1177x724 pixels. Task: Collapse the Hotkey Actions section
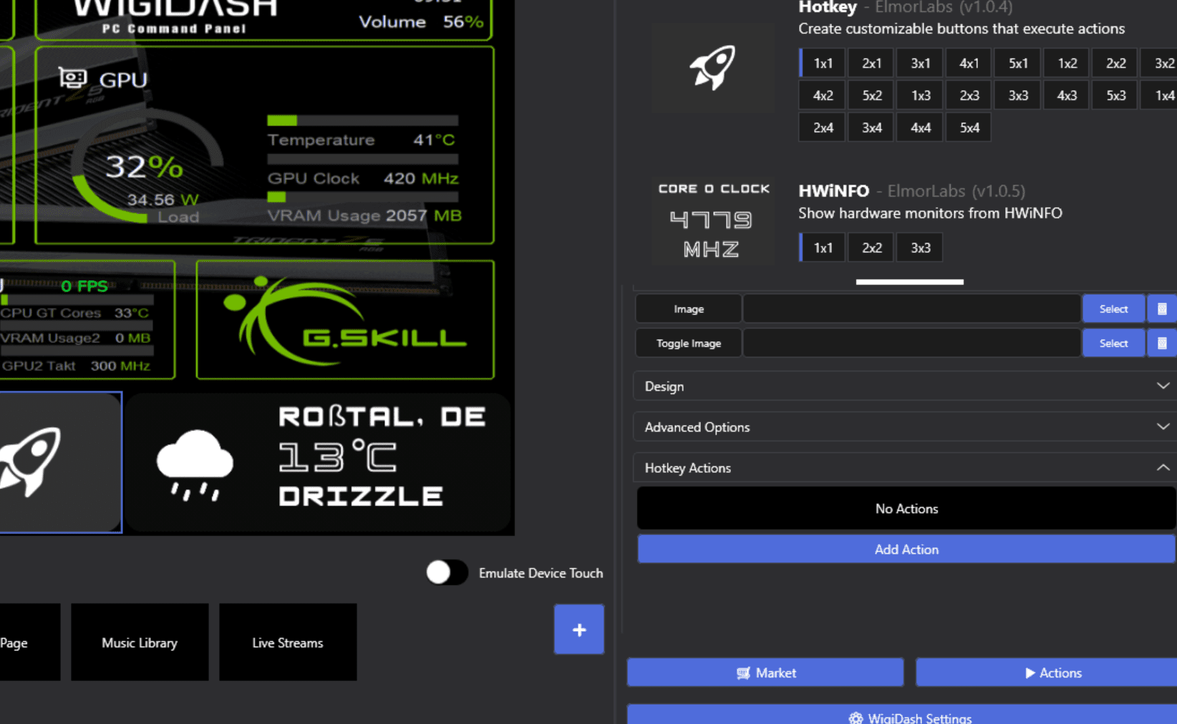pyautogui.click(x=905, y=468)
